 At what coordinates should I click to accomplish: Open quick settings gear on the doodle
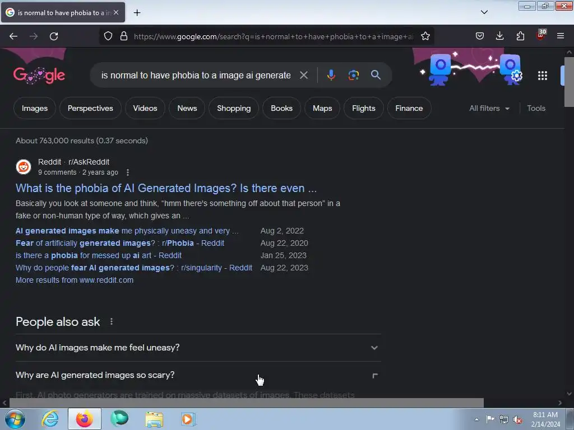coord(516,76)
